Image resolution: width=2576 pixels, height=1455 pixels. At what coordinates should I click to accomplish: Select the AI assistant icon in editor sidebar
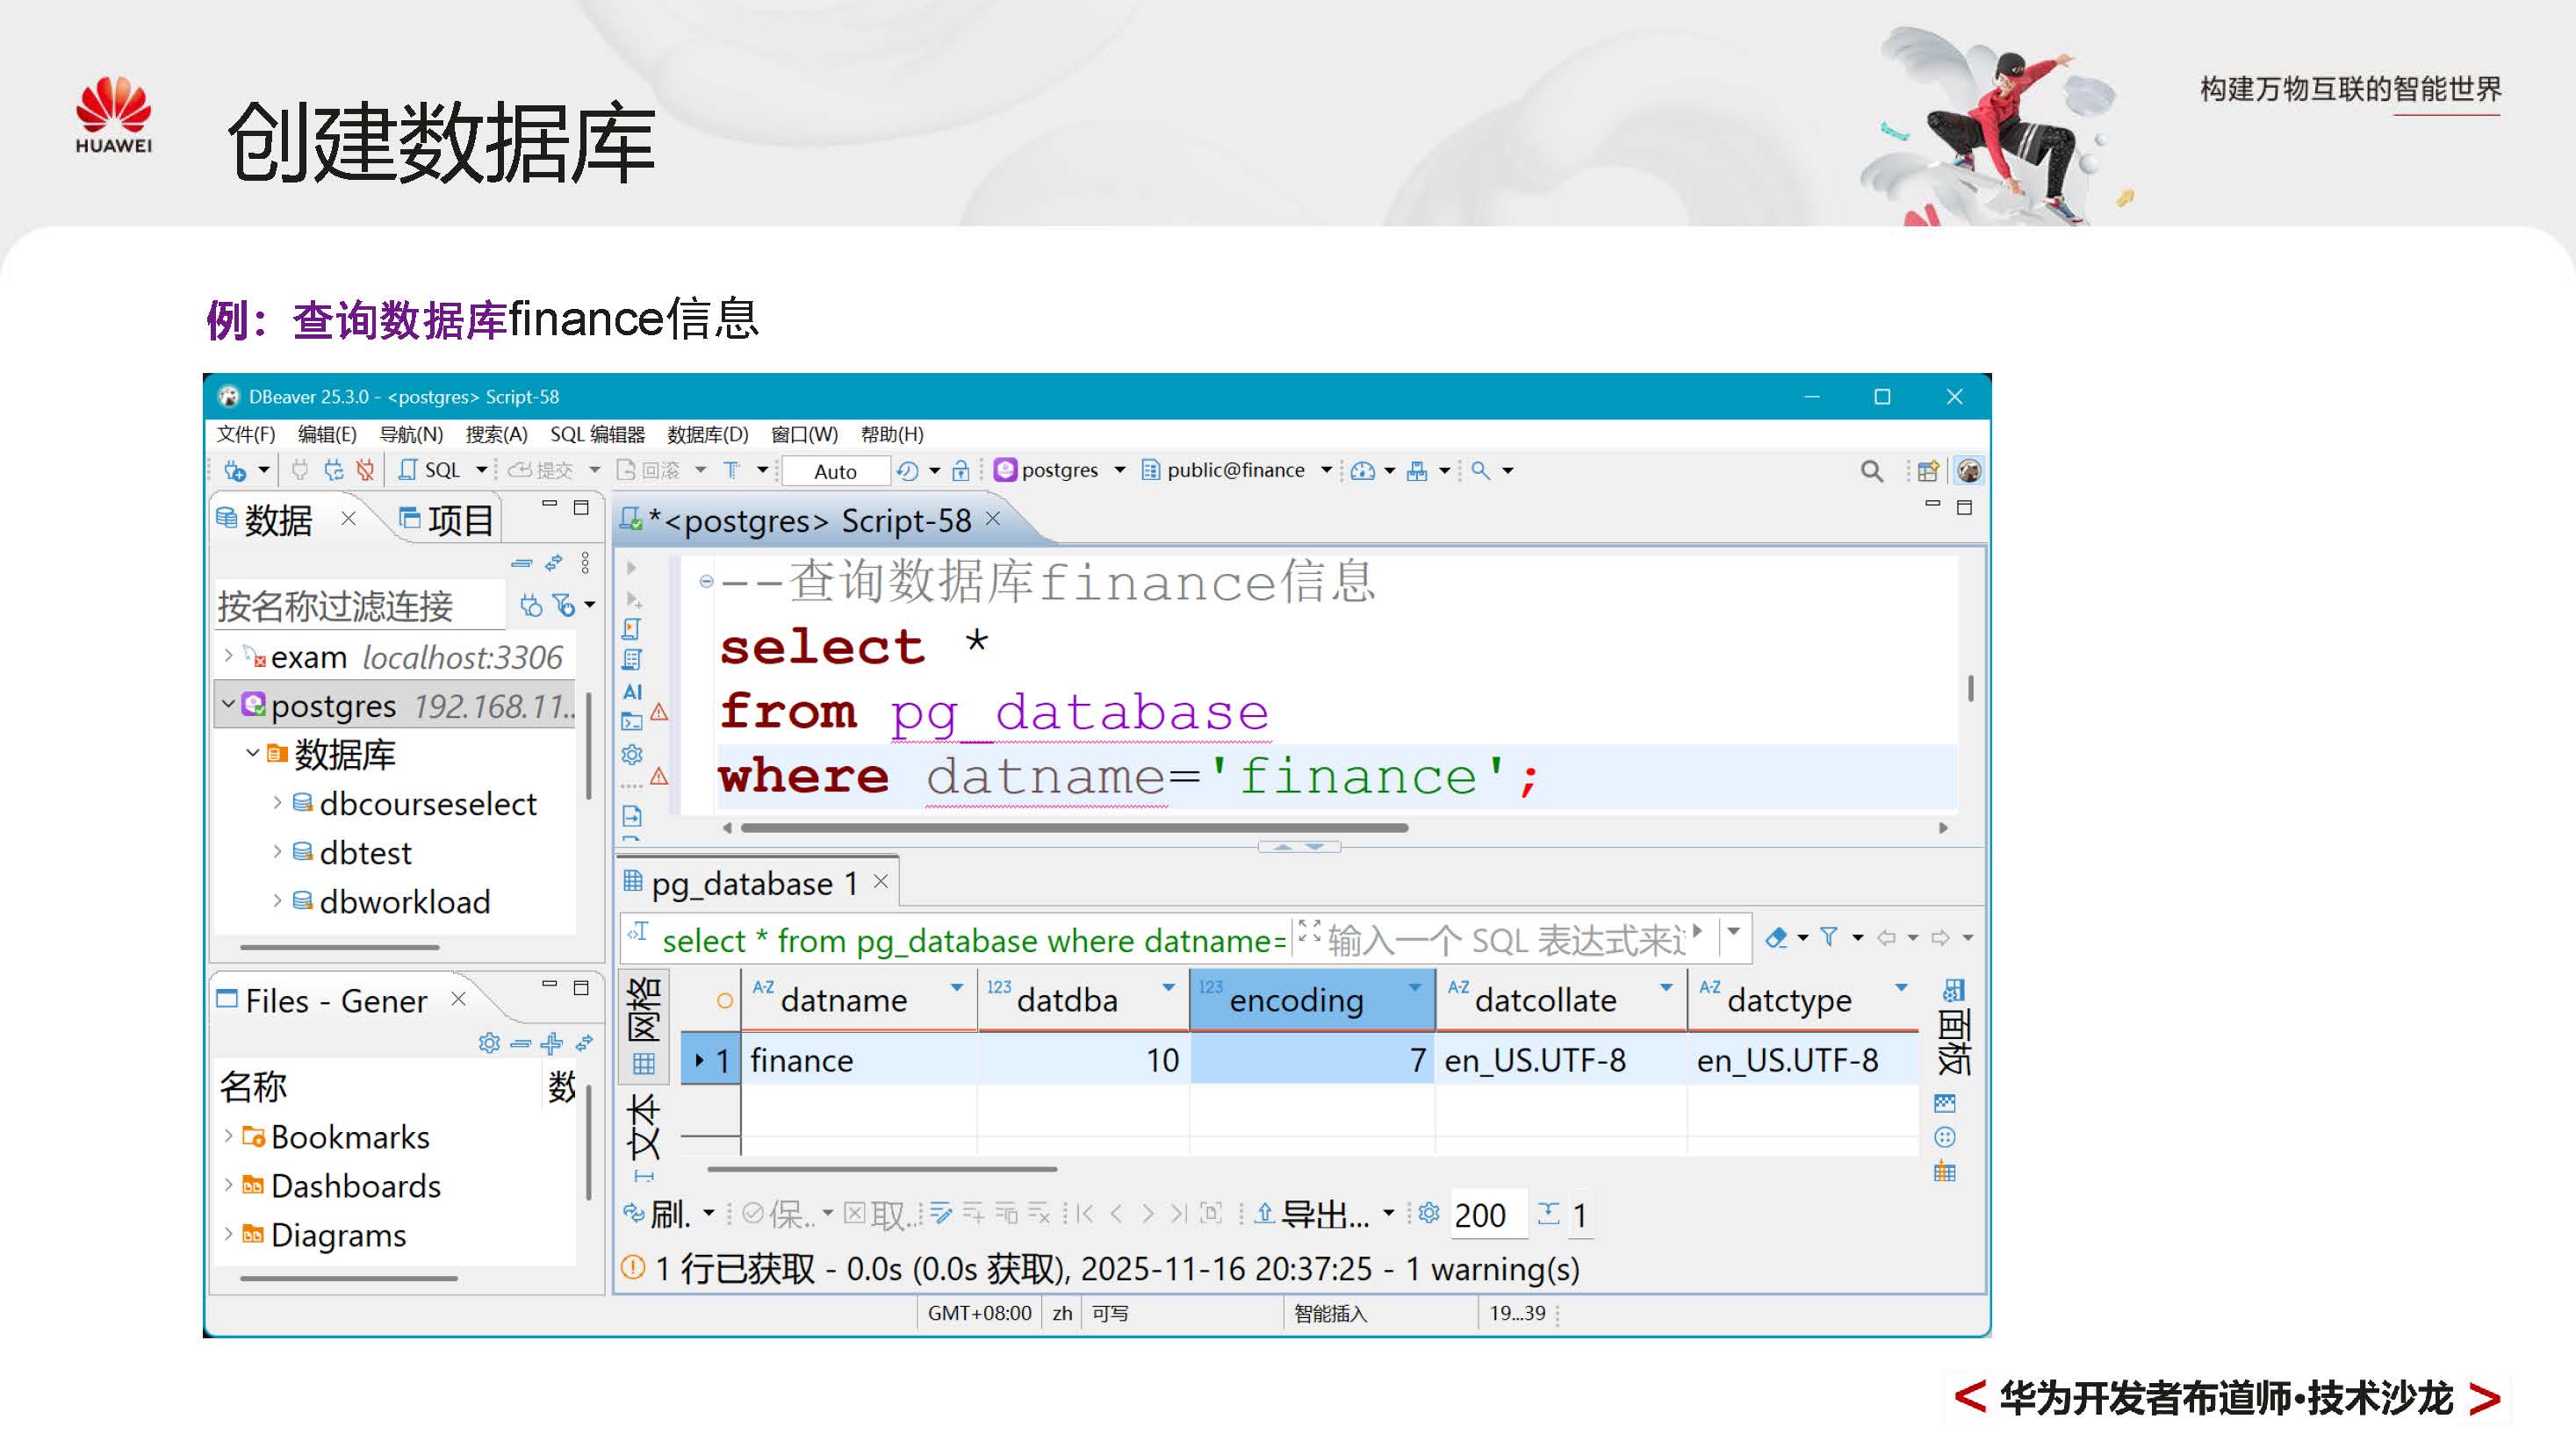point(634,692)
